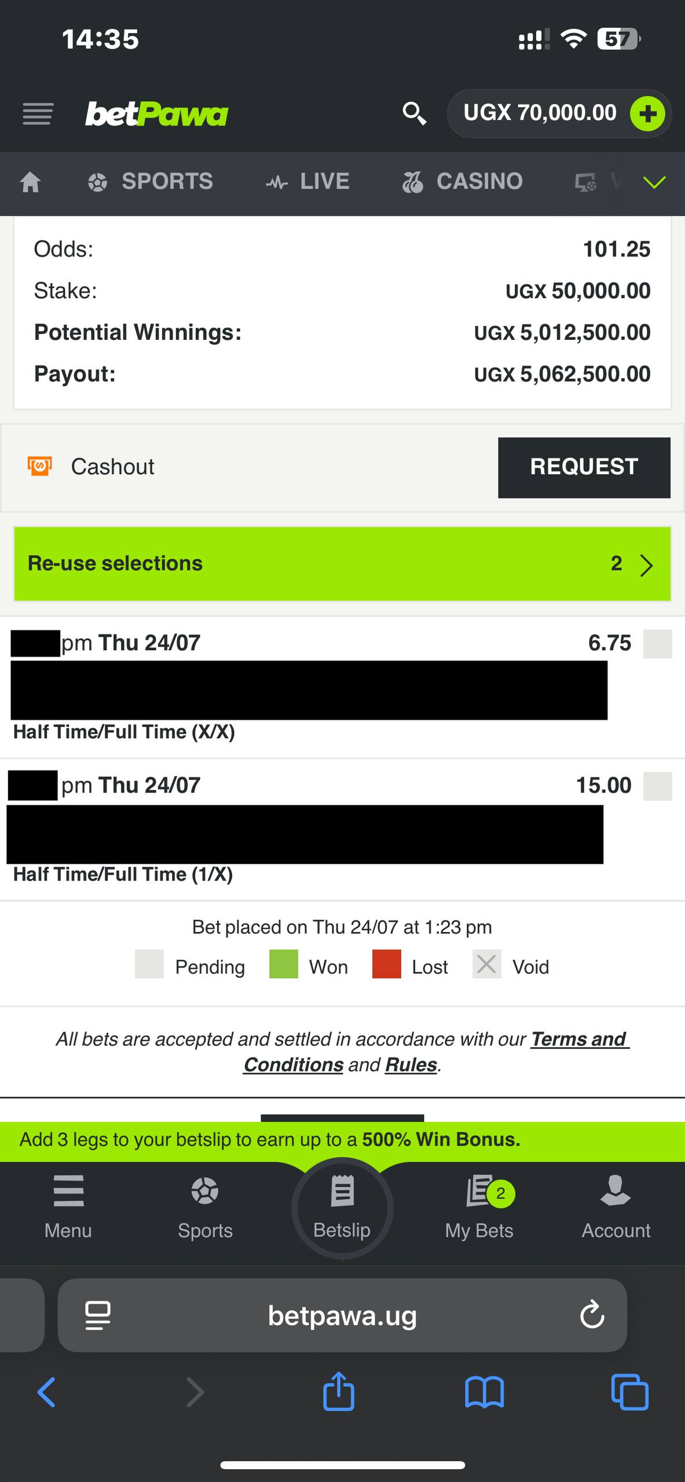Viewport: 685px width, 1482px height.
Task: Open My Bets with badge 2
Action: 479,1206
